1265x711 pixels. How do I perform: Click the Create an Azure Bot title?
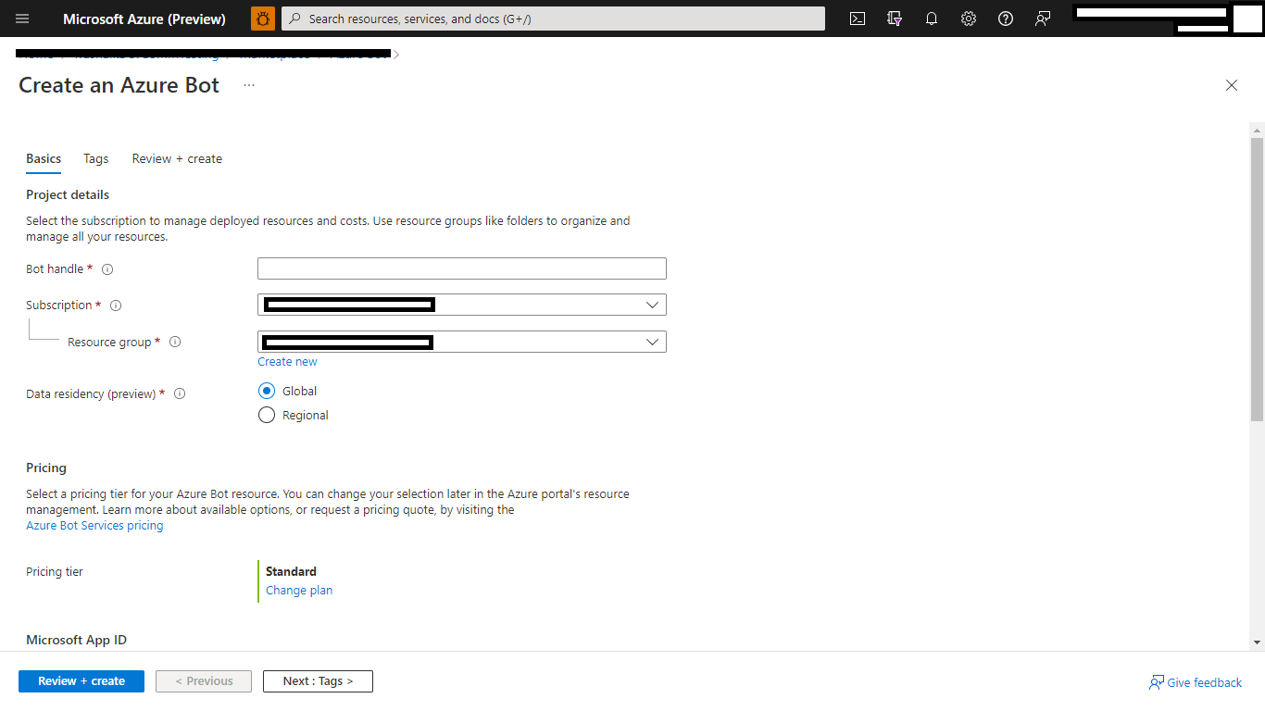119,85
